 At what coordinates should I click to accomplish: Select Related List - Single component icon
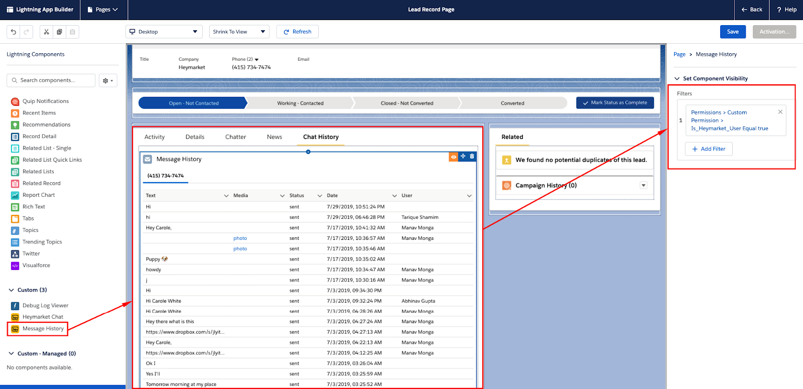pyautogui.click(x=15, y=148)
